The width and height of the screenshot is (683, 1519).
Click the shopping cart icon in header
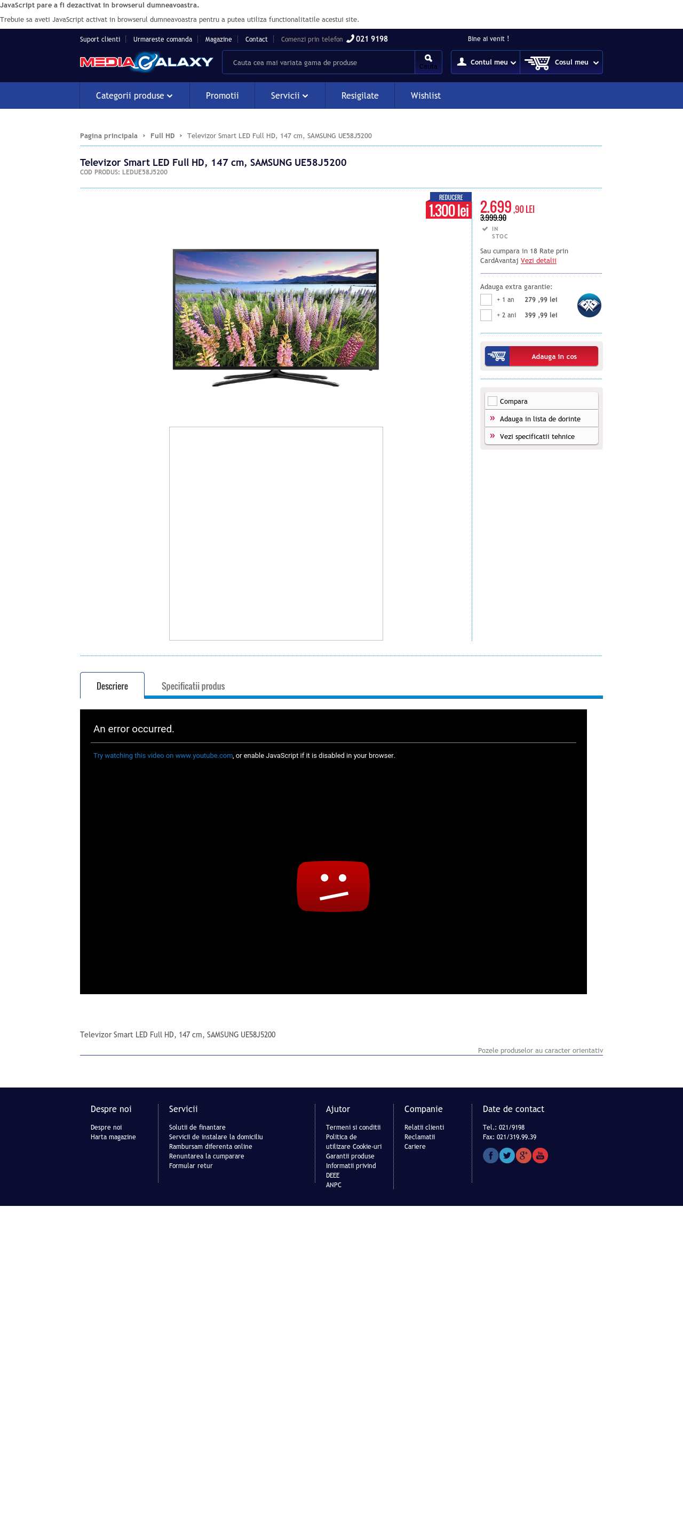[x=537, y=62]
